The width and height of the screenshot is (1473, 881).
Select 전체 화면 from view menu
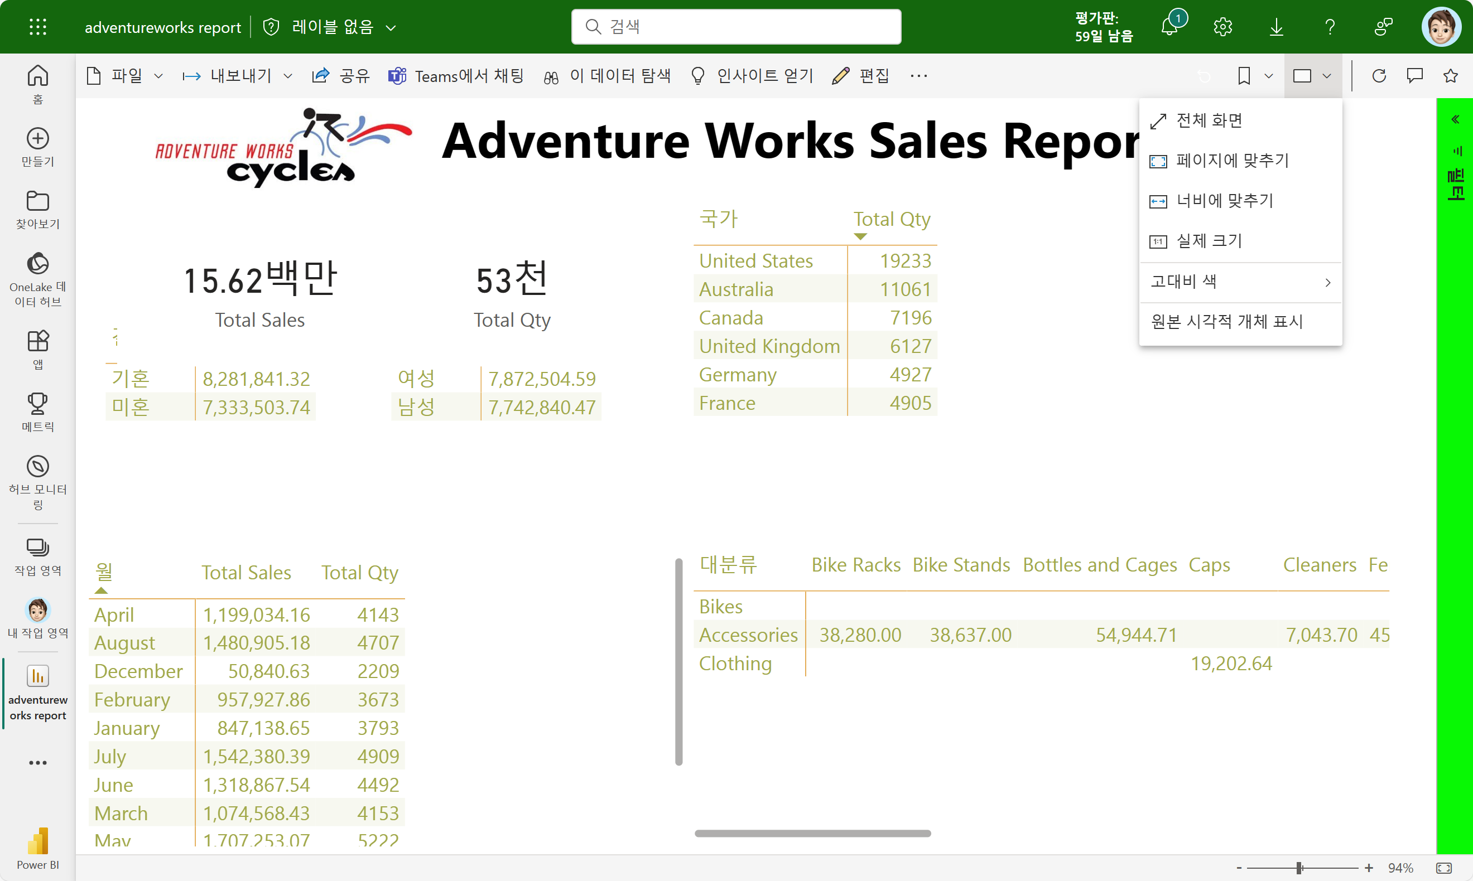1209,120
